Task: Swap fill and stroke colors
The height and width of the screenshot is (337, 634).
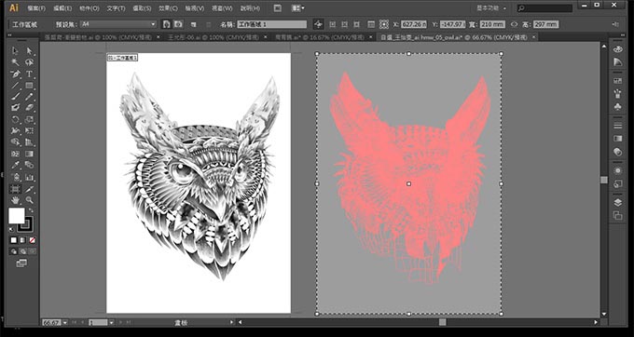Action: (31, 210)
